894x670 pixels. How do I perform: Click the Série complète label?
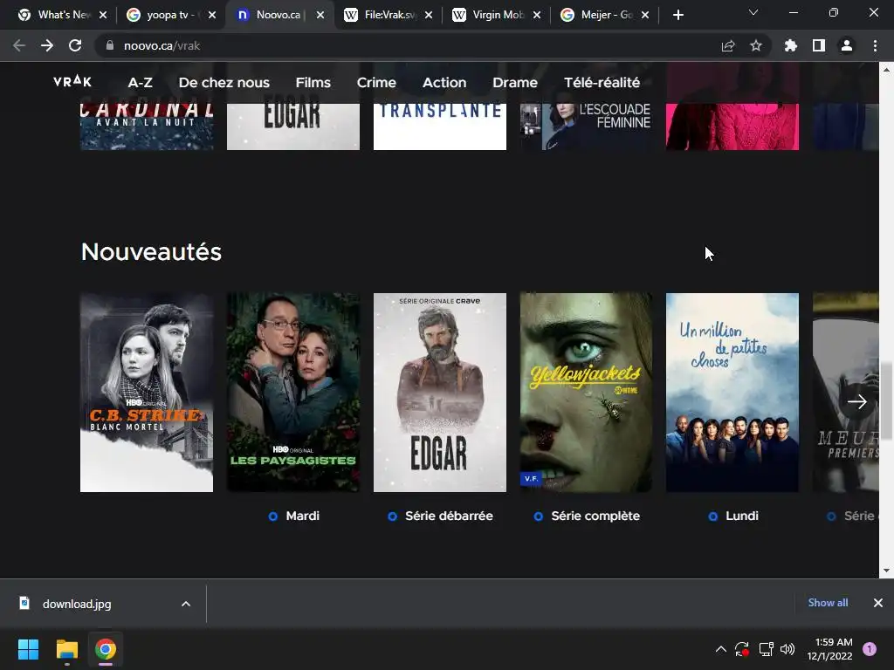pyautogui.click(x=595, y=516)
